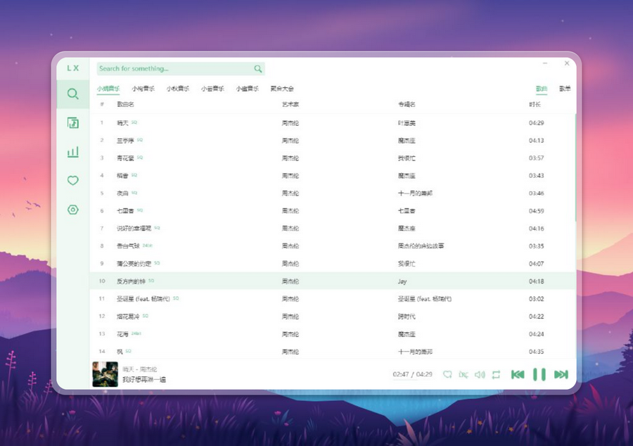Open favorites via the sidebar heart icon
The height and width of the screenshot is (446, 633).
click(72, 181)
